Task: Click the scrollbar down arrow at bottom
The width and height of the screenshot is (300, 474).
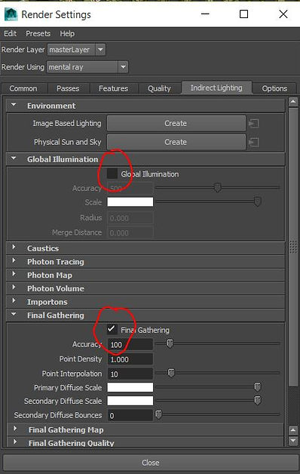Action: [293, 441]
